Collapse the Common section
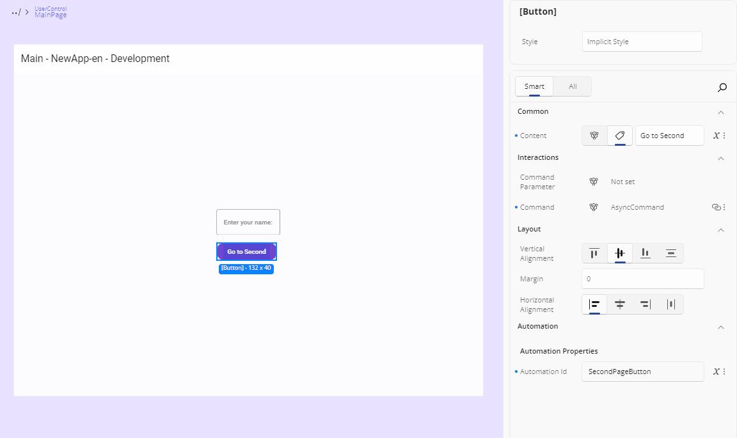This screenshot has width=737, height=438. (x=721, y=111)
